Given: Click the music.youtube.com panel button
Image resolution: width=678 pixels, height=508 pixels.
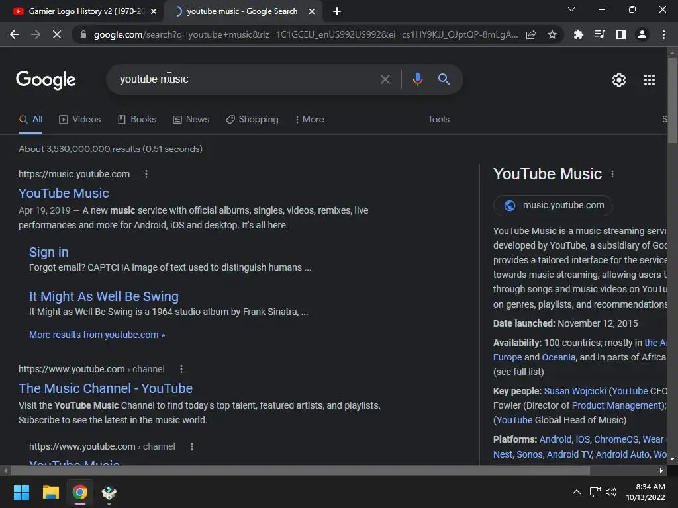Looking at the screenshot, I should [x=553, y=205].
